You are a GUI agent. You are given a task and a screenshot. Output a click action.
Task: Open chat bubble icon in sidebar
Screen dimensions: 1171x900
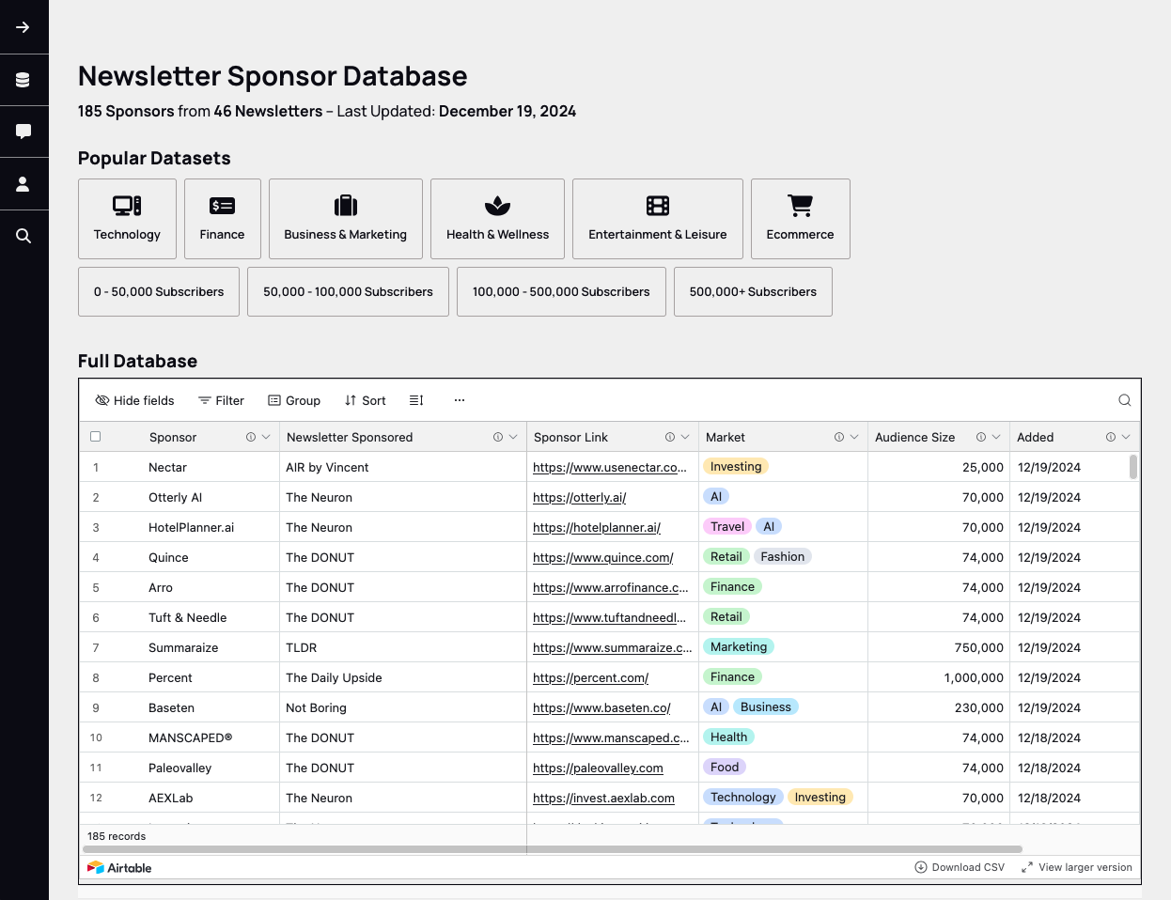pos(23,132)
